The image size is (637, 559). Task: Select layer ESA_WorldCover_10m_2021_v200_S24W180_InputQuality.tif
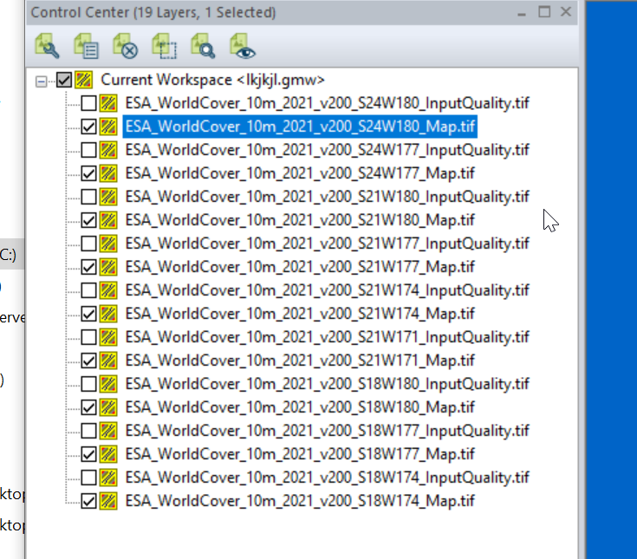327,103
